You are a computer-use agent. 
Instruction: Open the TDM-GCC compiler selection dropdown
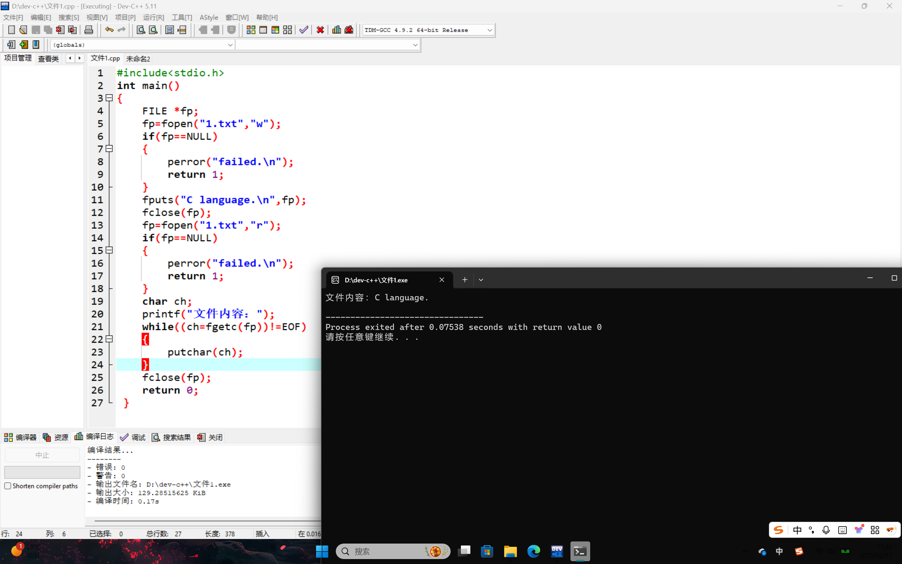(489, 30)
